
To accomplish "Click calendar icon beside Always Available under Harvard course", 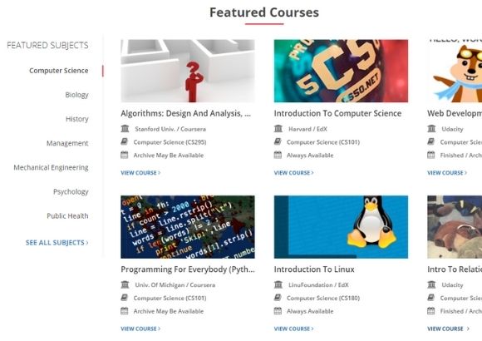I will pyautogui.click(x=278, y=155).
